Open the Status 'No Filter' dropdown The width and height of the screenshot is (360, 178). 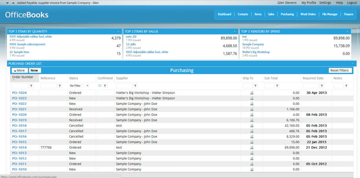[79, 86]
